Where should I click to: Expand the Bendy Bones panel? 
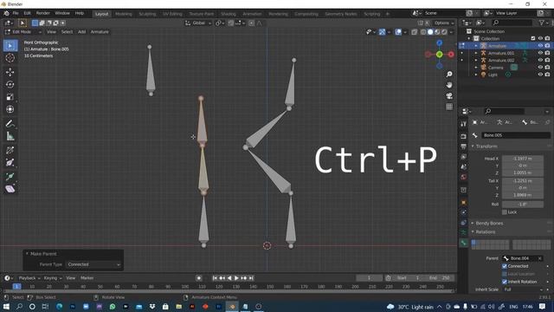489,224
